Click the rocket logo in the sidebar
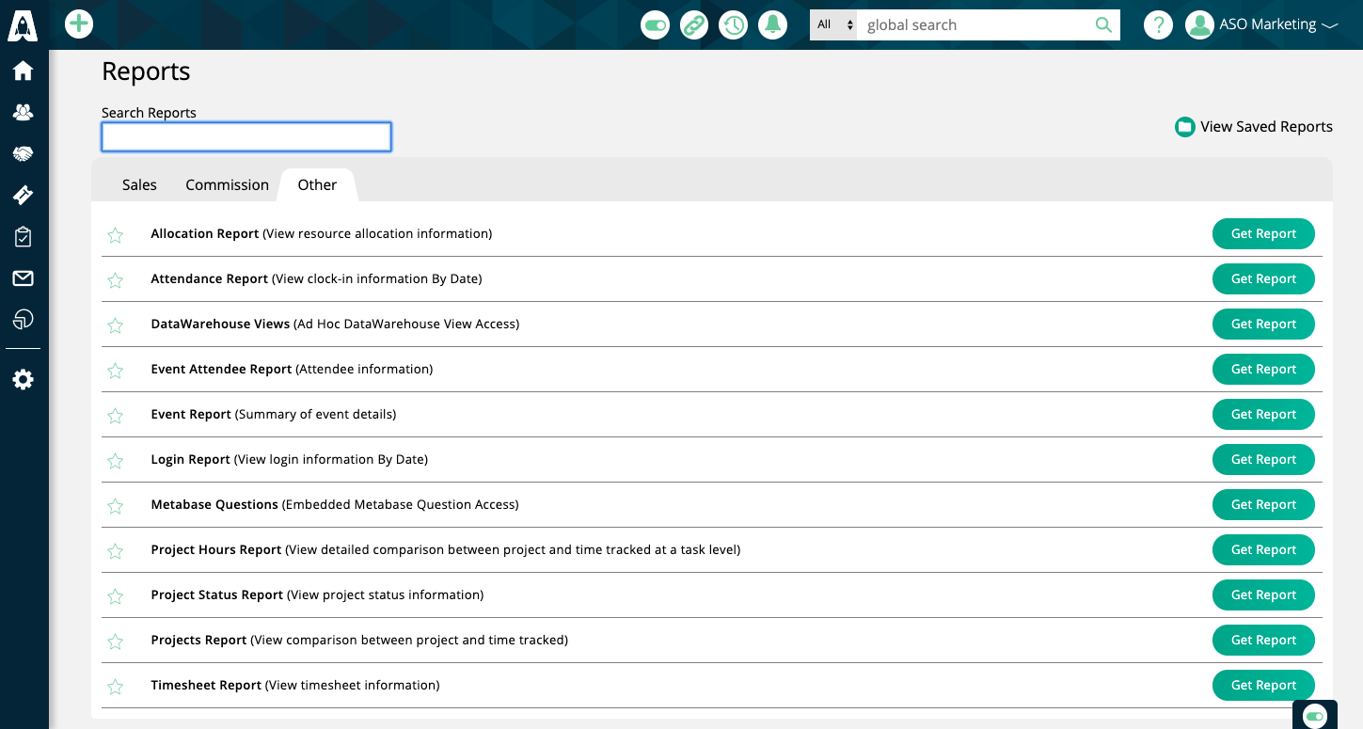 23,24
